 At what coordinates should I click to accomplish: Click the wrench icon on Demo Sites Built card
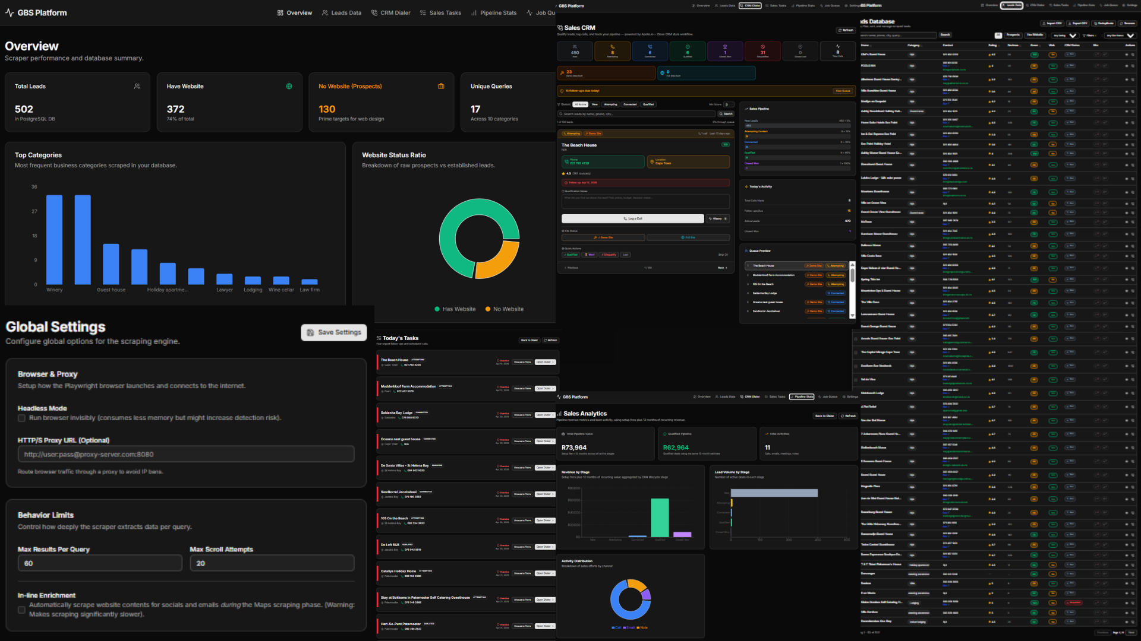tap(562, 72)
